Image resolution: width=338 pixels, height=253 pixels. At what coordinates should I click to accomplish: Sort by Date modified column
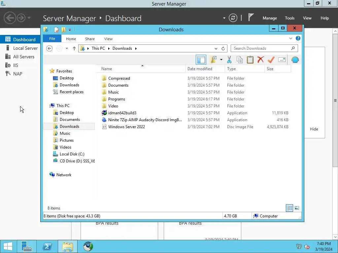point(205,69)
